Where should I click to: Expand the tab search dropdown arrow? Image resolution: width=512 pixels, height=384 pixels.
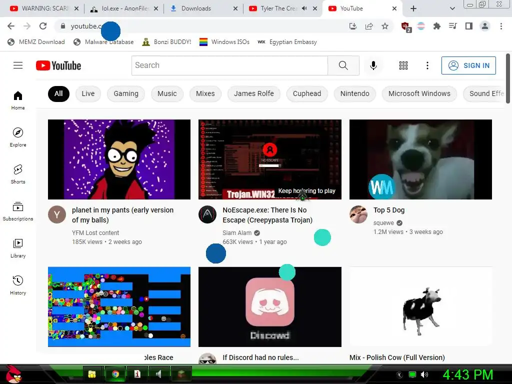coord(452,9)
